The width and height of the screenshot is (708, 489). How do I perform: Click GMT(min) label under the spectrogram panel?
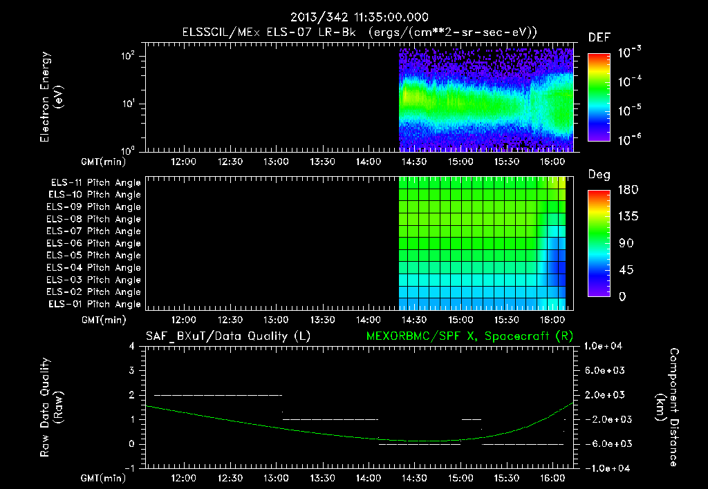coord(104,162)
